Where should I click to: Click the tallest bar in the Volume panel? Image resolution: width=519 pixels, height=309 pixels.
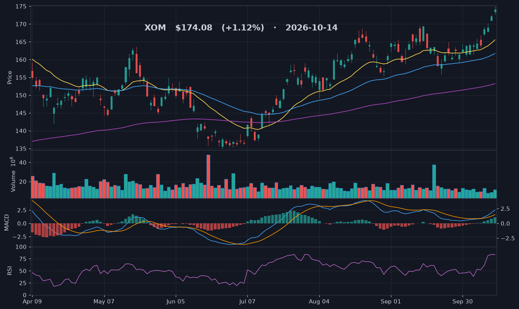click(208, 176)
